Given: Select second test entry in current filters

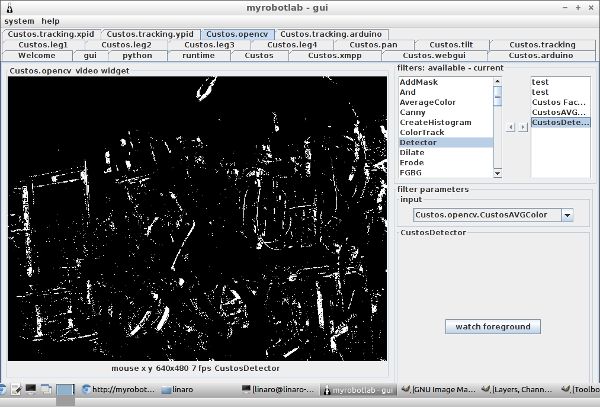Looking at the screenshot, I should coord(560,92).
